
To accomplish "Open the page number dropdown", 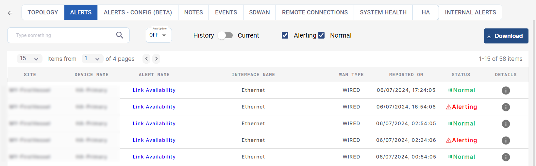I will [x=92, y=59].
